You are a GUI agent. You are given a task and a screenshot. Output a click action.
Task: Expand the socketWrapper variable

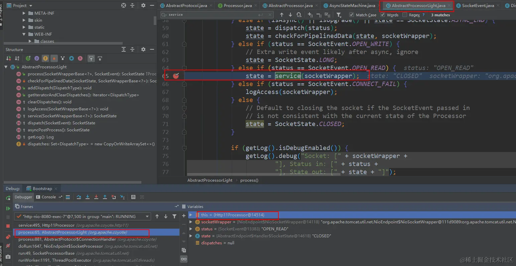pos(191,222)
